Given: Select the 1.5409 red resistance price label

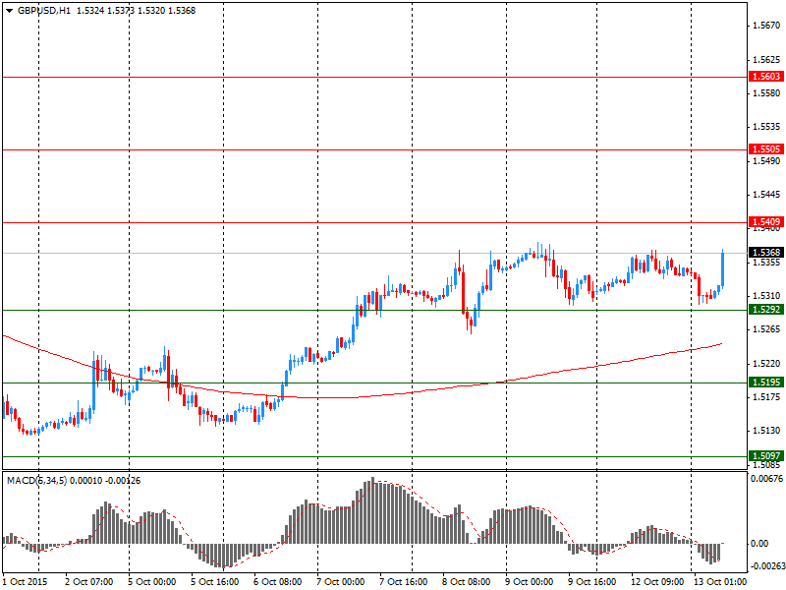Looking at the screenshot, I should point(766,222).
